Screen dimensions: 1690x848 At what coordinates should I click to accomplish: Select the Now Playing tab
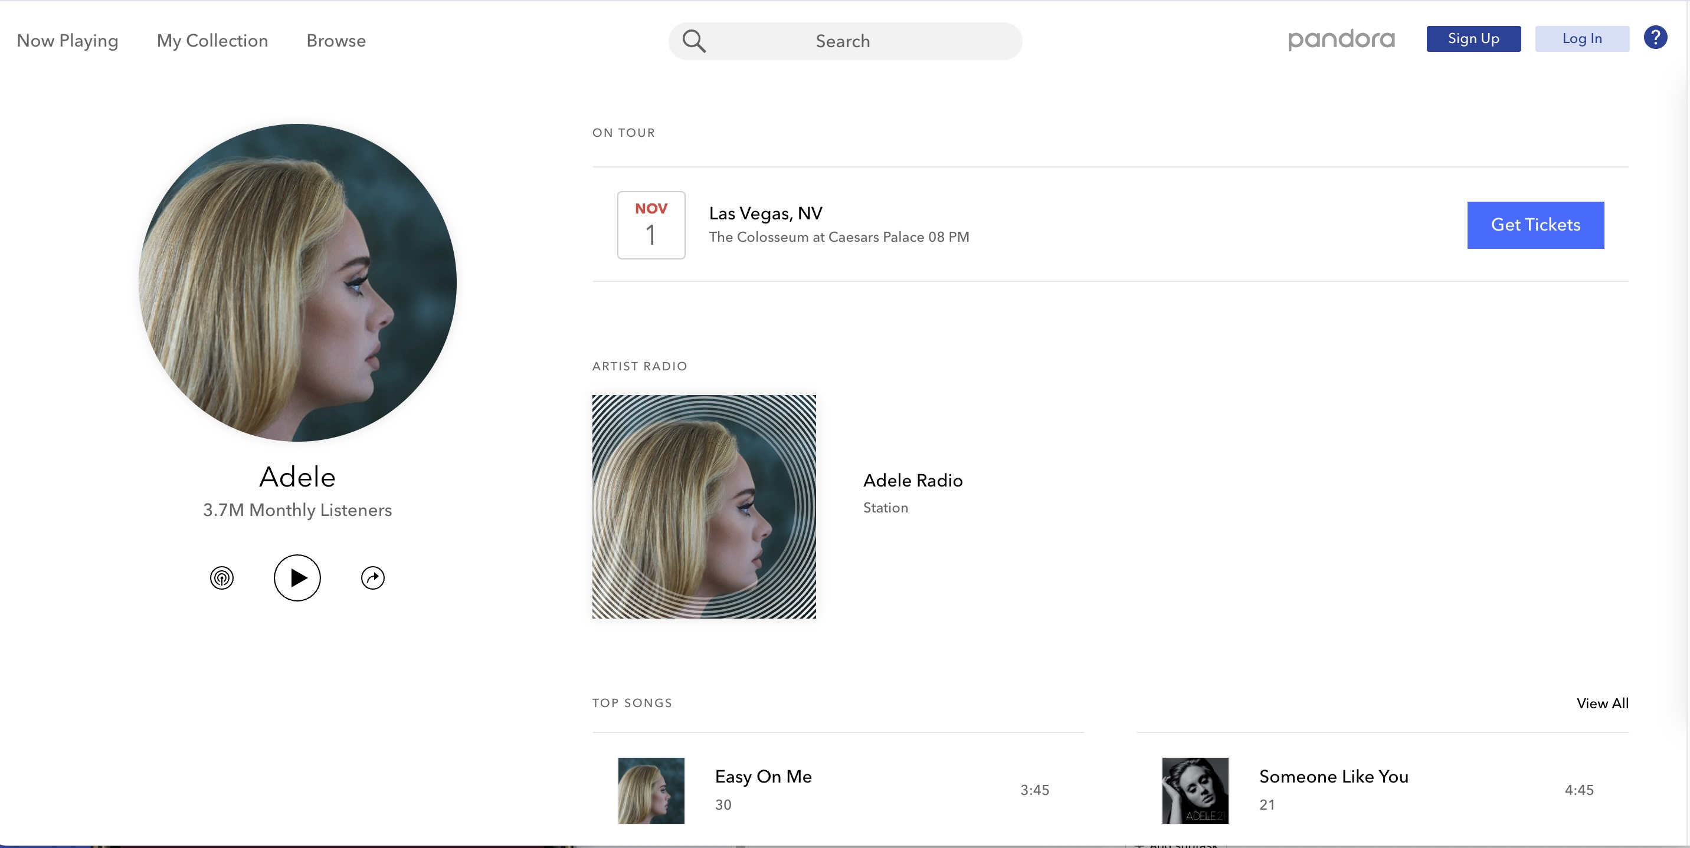point(67,40)
